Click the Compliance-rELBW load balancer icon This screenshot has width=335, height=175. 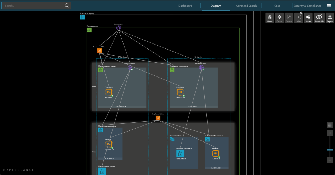tap(99, 51)
